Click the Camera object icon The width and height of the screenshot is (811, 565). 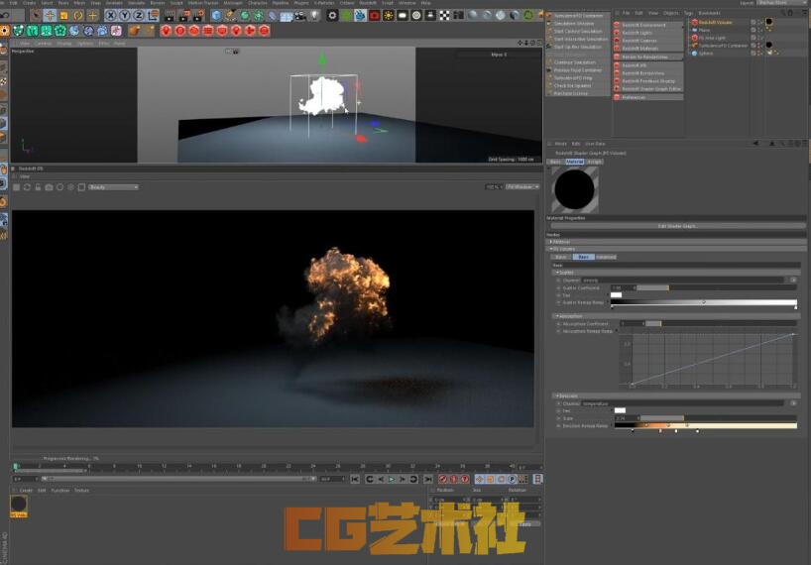pyautogui.click(x=300, y=16)
